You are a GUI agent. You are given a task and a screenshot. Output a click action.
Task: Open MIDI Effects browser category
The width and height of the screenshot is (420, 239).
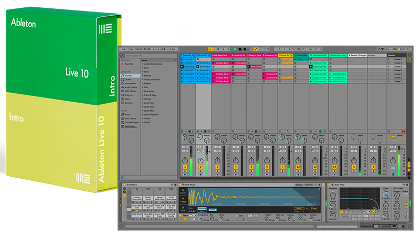[130, 91]
